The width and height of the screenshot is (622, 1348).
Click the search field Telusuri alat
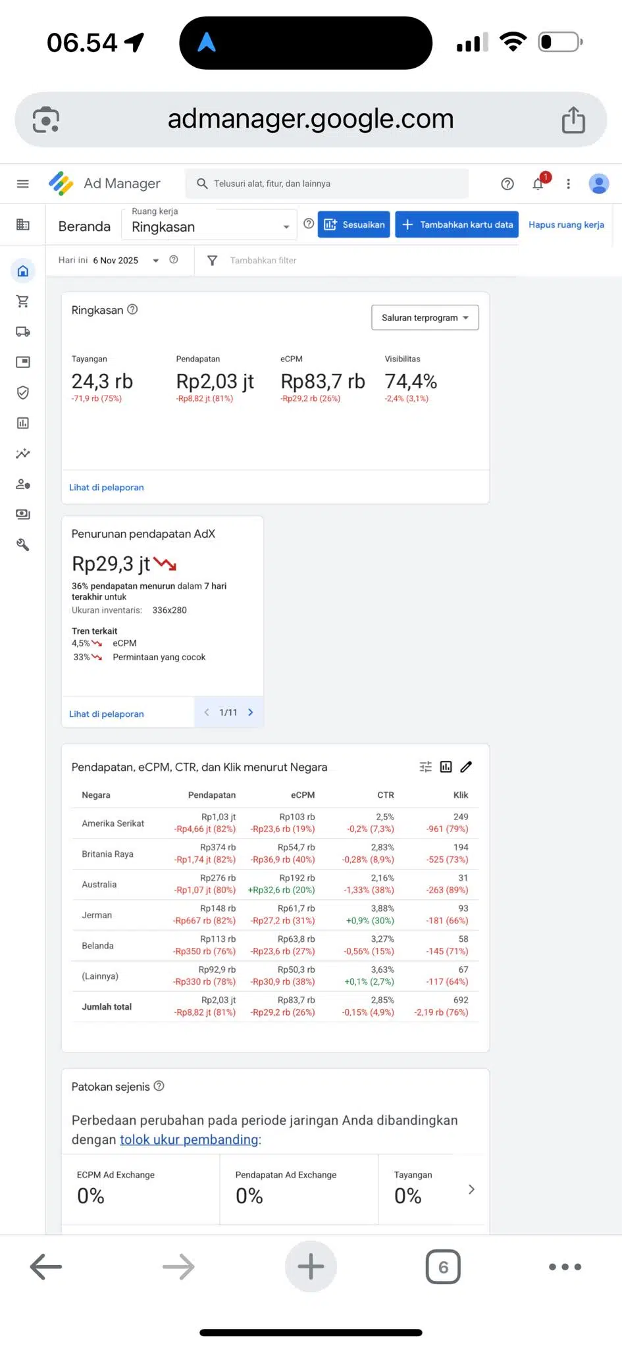pos(327,184)
